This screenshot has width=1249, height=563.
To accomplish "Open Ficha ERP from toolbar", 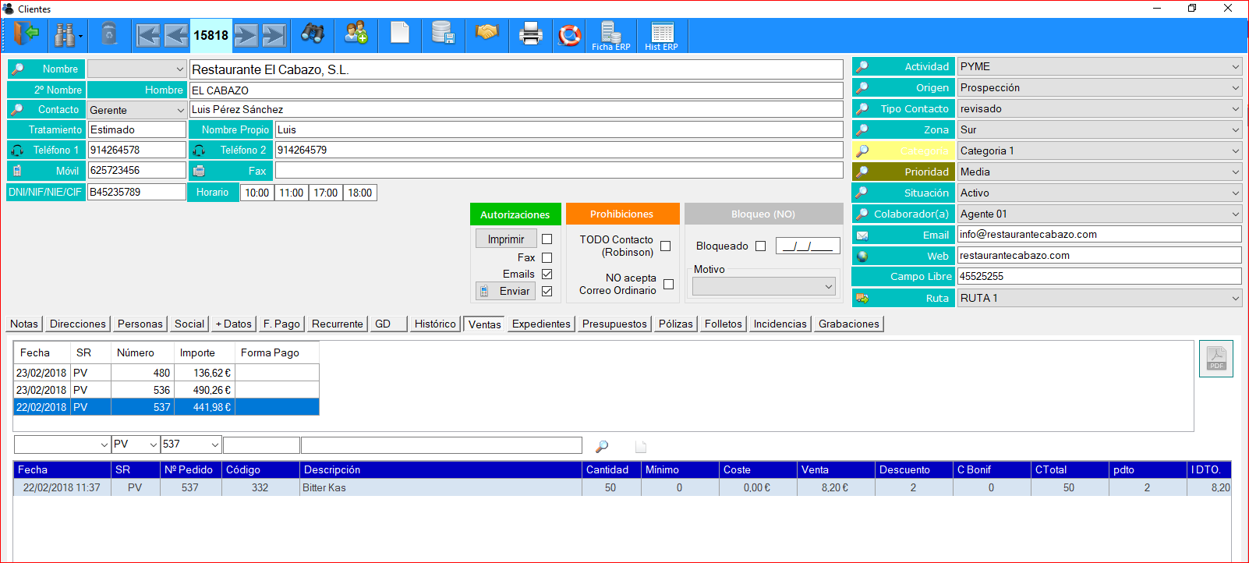I will click(x=611, y=36).
